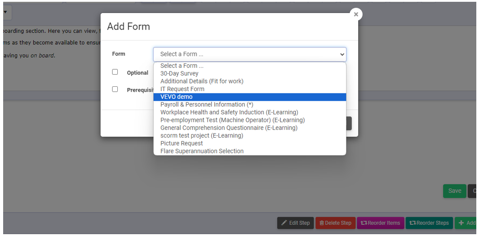Pick IT Request Form from the list
The height and width of the screenshot is (236, 479).
tap(249, 89)
